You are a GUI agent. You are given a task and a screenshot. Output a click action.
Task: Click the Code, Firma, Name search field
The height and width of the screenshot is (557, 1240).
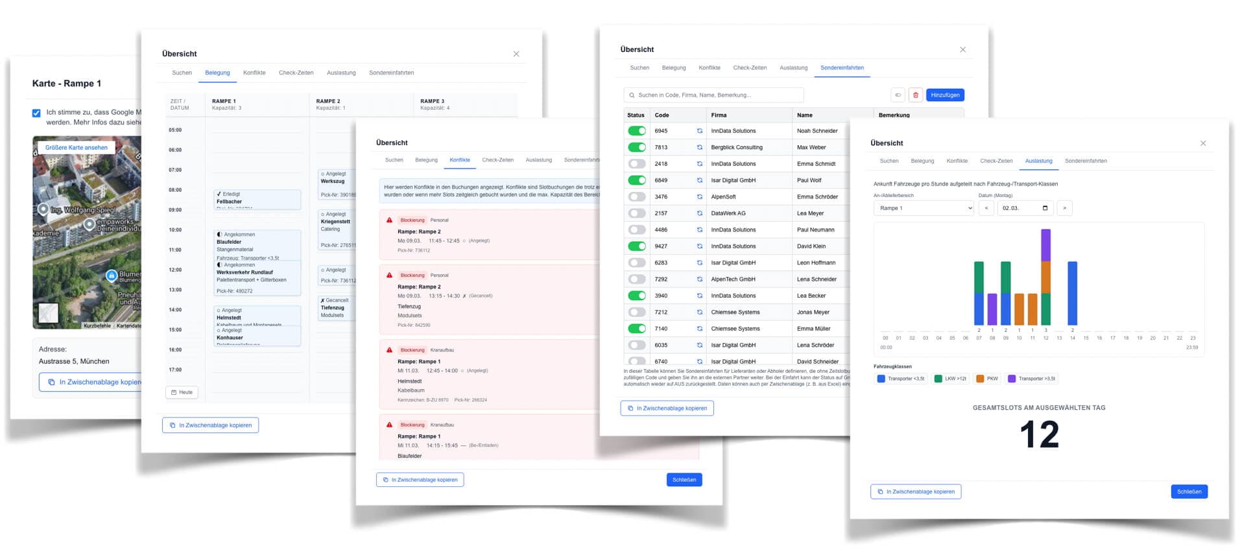(713, 95)
